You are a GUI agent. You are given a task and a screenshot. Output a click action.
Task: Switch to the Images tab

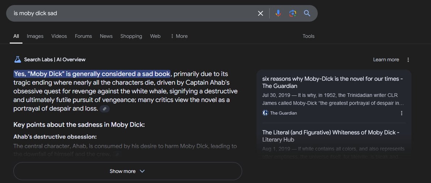tap(35, 36)
